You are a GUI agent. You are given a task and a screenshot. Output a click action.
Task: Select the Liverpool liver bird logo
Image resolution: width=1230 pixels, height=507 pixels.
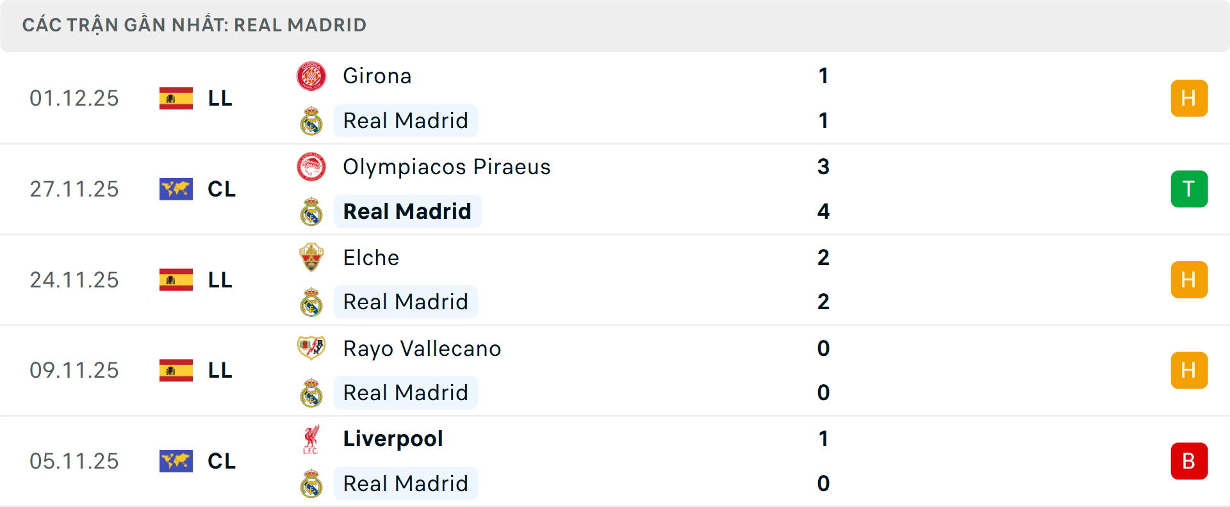pos(311,439)
